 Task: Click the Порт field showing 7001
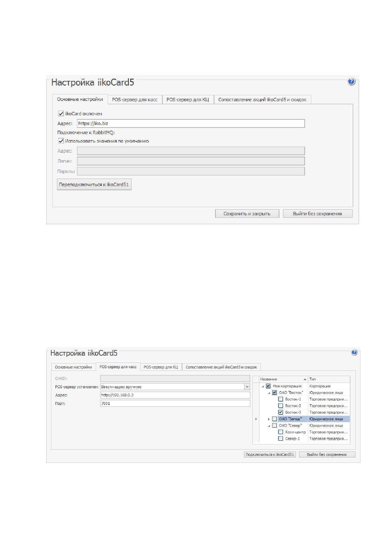175,403
